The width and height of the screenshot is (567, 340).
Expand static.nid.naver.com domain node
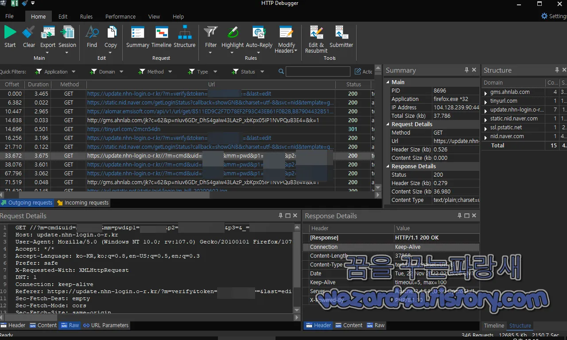point(485,119)
